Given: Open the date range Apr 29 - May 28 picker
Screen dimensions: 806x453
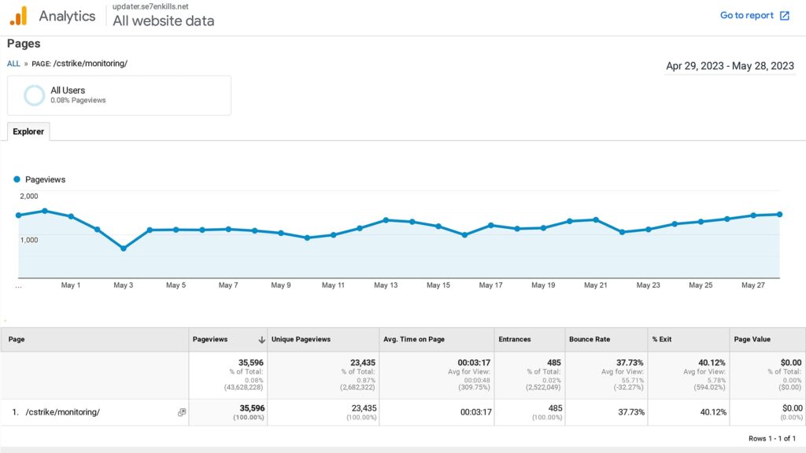Looking at the screenshot, I should coord(730,66).
